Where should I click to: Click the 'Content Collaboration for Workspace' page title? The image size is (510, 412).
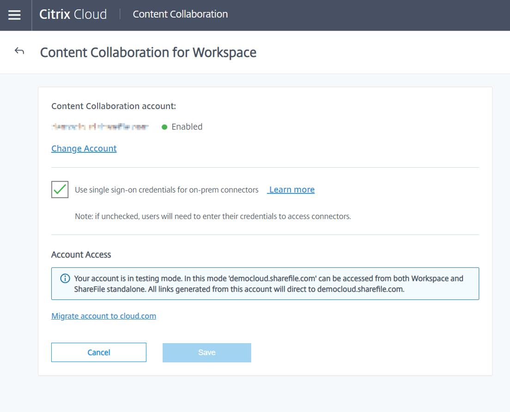tap(148, 52)
